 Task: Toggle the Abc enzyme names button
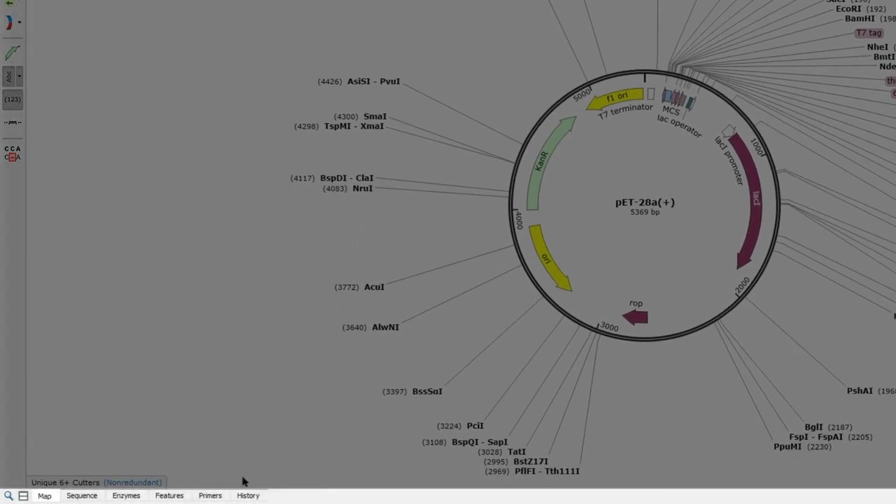click(x=9, y=76)
